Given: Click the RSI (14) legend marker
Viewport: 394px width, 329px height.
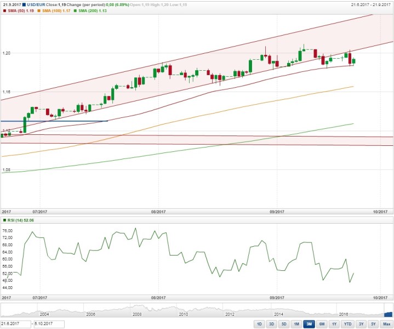Looking at the screenshot, I should point(4,220).
